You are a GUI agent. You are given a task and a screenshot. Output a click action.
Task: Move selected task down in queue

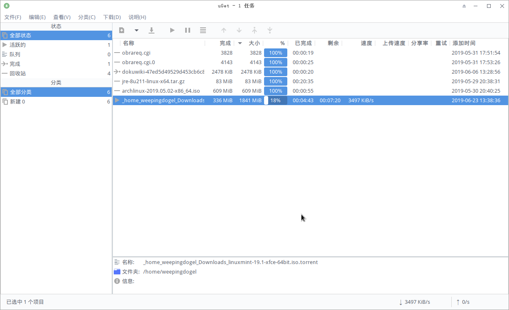[x=239, y=30]
